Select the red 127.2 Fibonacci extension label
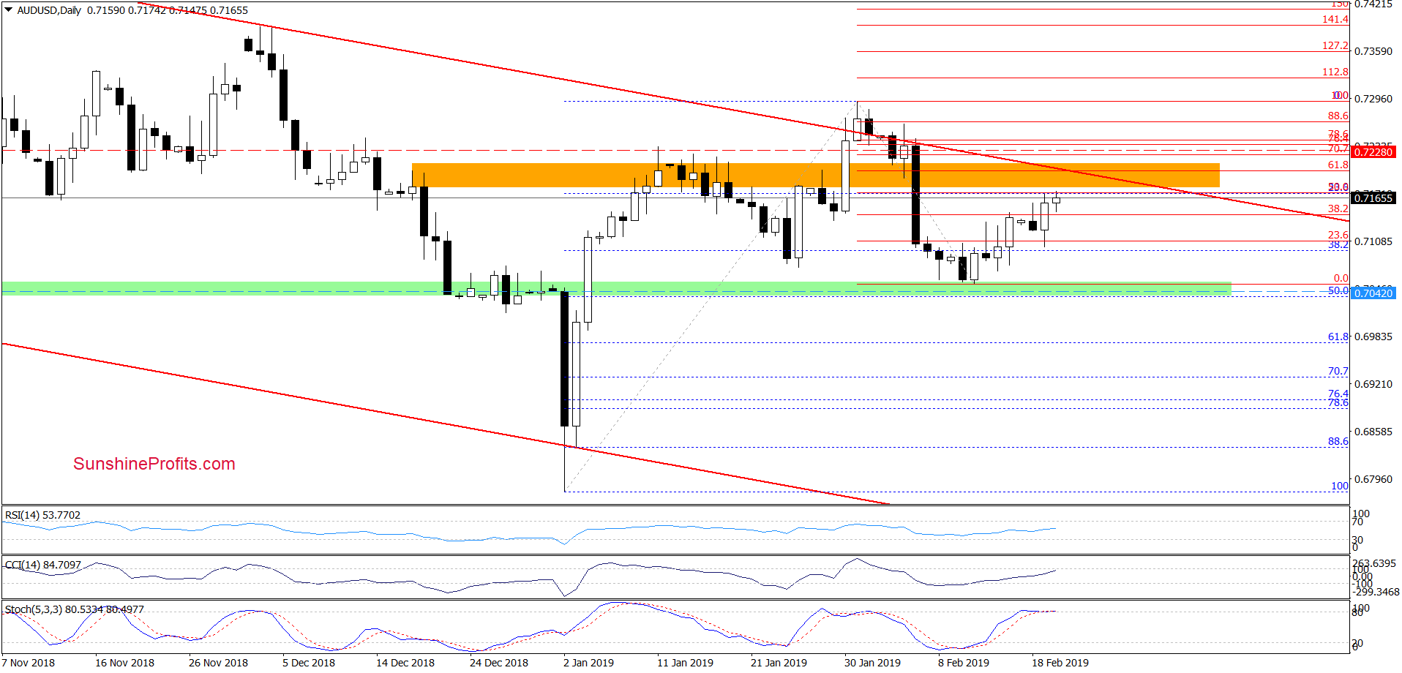The height and width of the screenshot is (673, 1402). [1335, 45]
